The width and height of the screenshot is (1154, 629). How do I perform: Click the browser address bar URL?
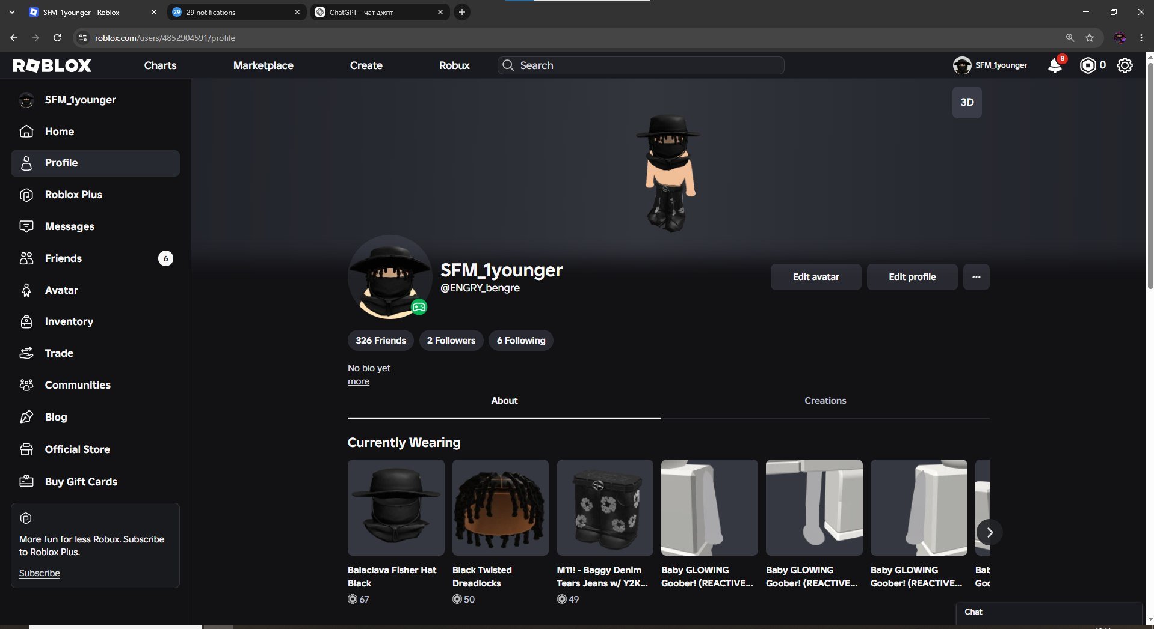pyautogui.click(x=165, y=38)
